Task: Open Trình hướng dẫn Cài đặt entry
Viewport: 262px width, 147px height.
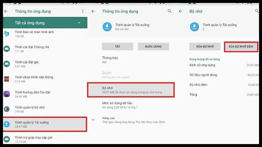Action: tap(45, 94)
